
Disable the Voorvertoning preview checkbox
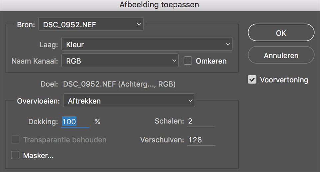[252, 80]
